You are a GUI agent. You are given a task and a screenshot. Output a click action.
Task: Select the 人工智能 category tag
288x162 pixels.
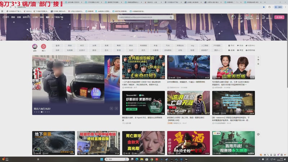[204, 45]
